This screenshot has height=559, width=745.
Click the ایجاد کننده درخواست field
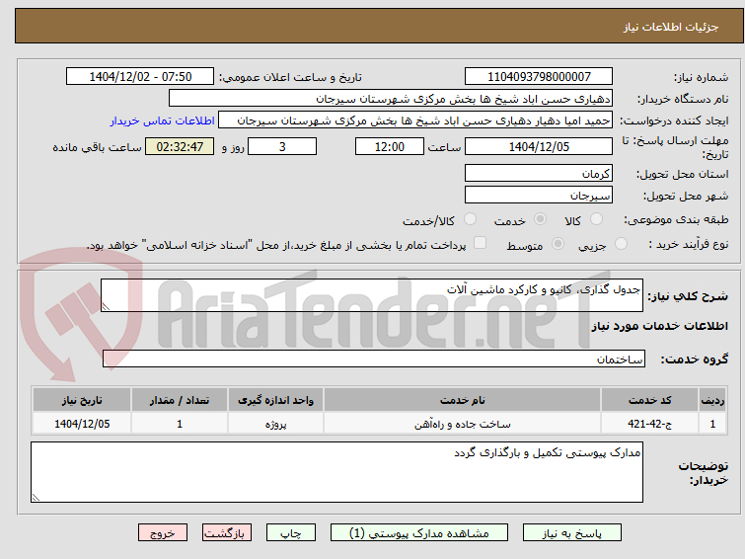(415, 120)
